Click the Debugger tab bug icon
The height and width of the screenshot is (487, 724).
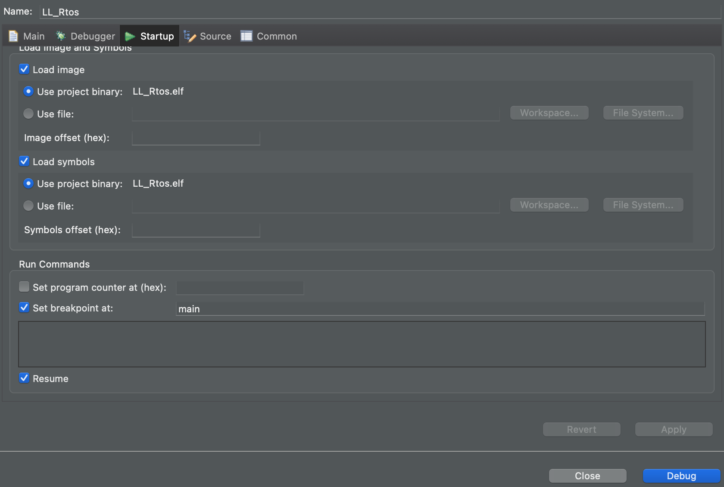click(61, 36)
